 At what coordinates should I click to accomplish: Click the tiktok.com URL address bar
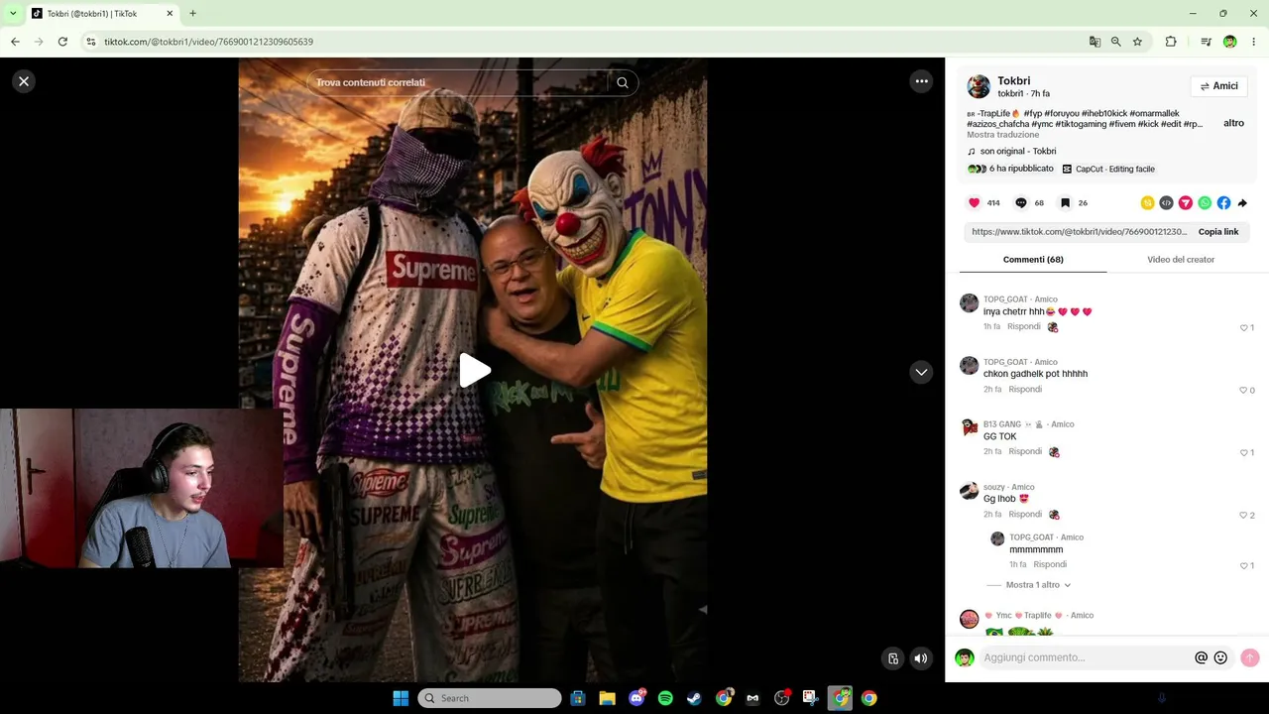[585, 42]
